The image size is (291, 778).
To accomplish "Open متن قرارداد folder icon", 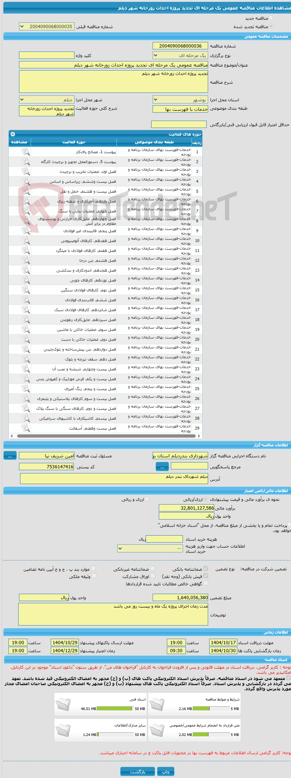I will point(157,730).
